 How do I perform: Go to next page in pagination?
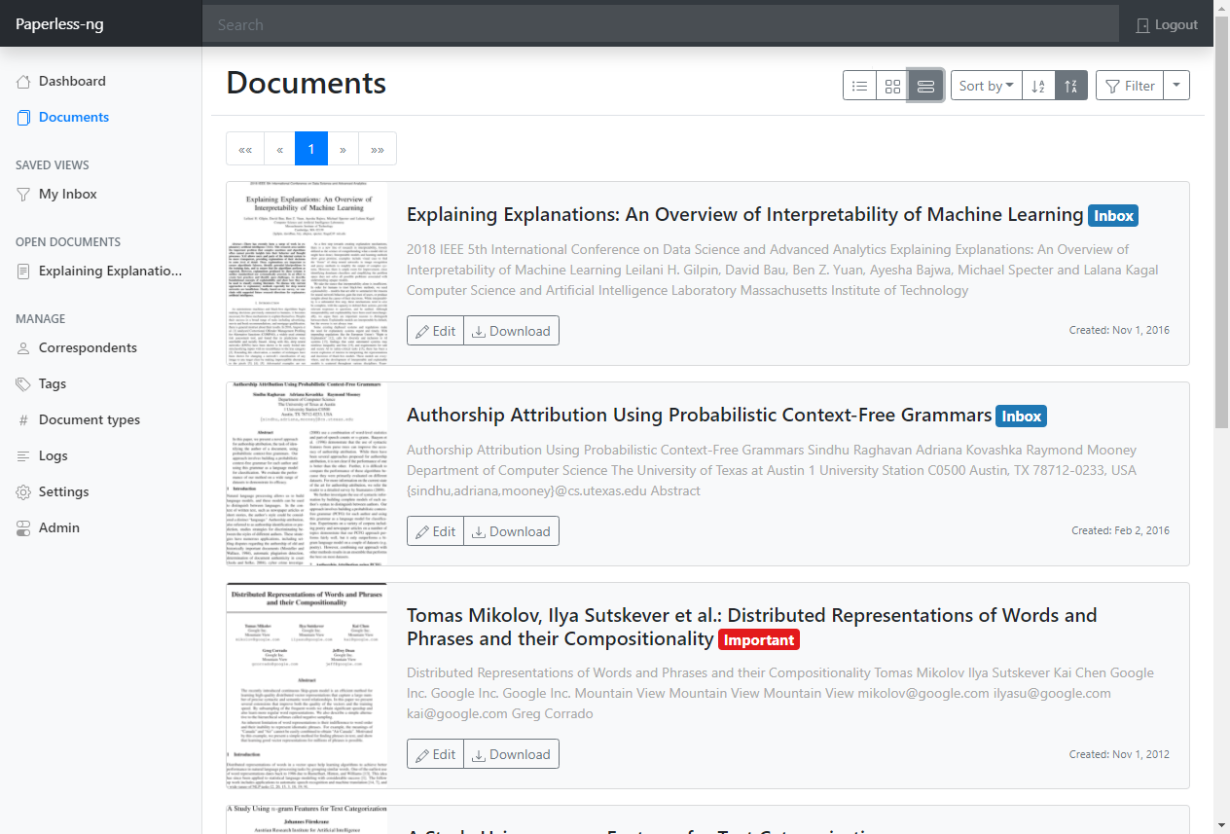pos(343,149)
